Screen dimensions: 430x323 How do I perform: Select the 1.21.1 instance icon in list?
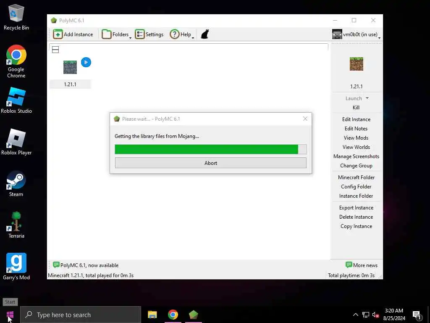[70, 67]
